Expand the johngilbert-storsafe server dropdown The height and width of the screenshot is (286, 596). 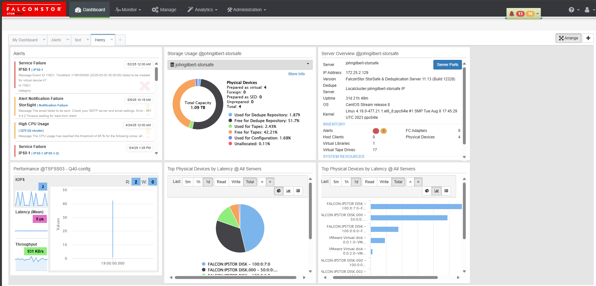(x=240, y=65)
